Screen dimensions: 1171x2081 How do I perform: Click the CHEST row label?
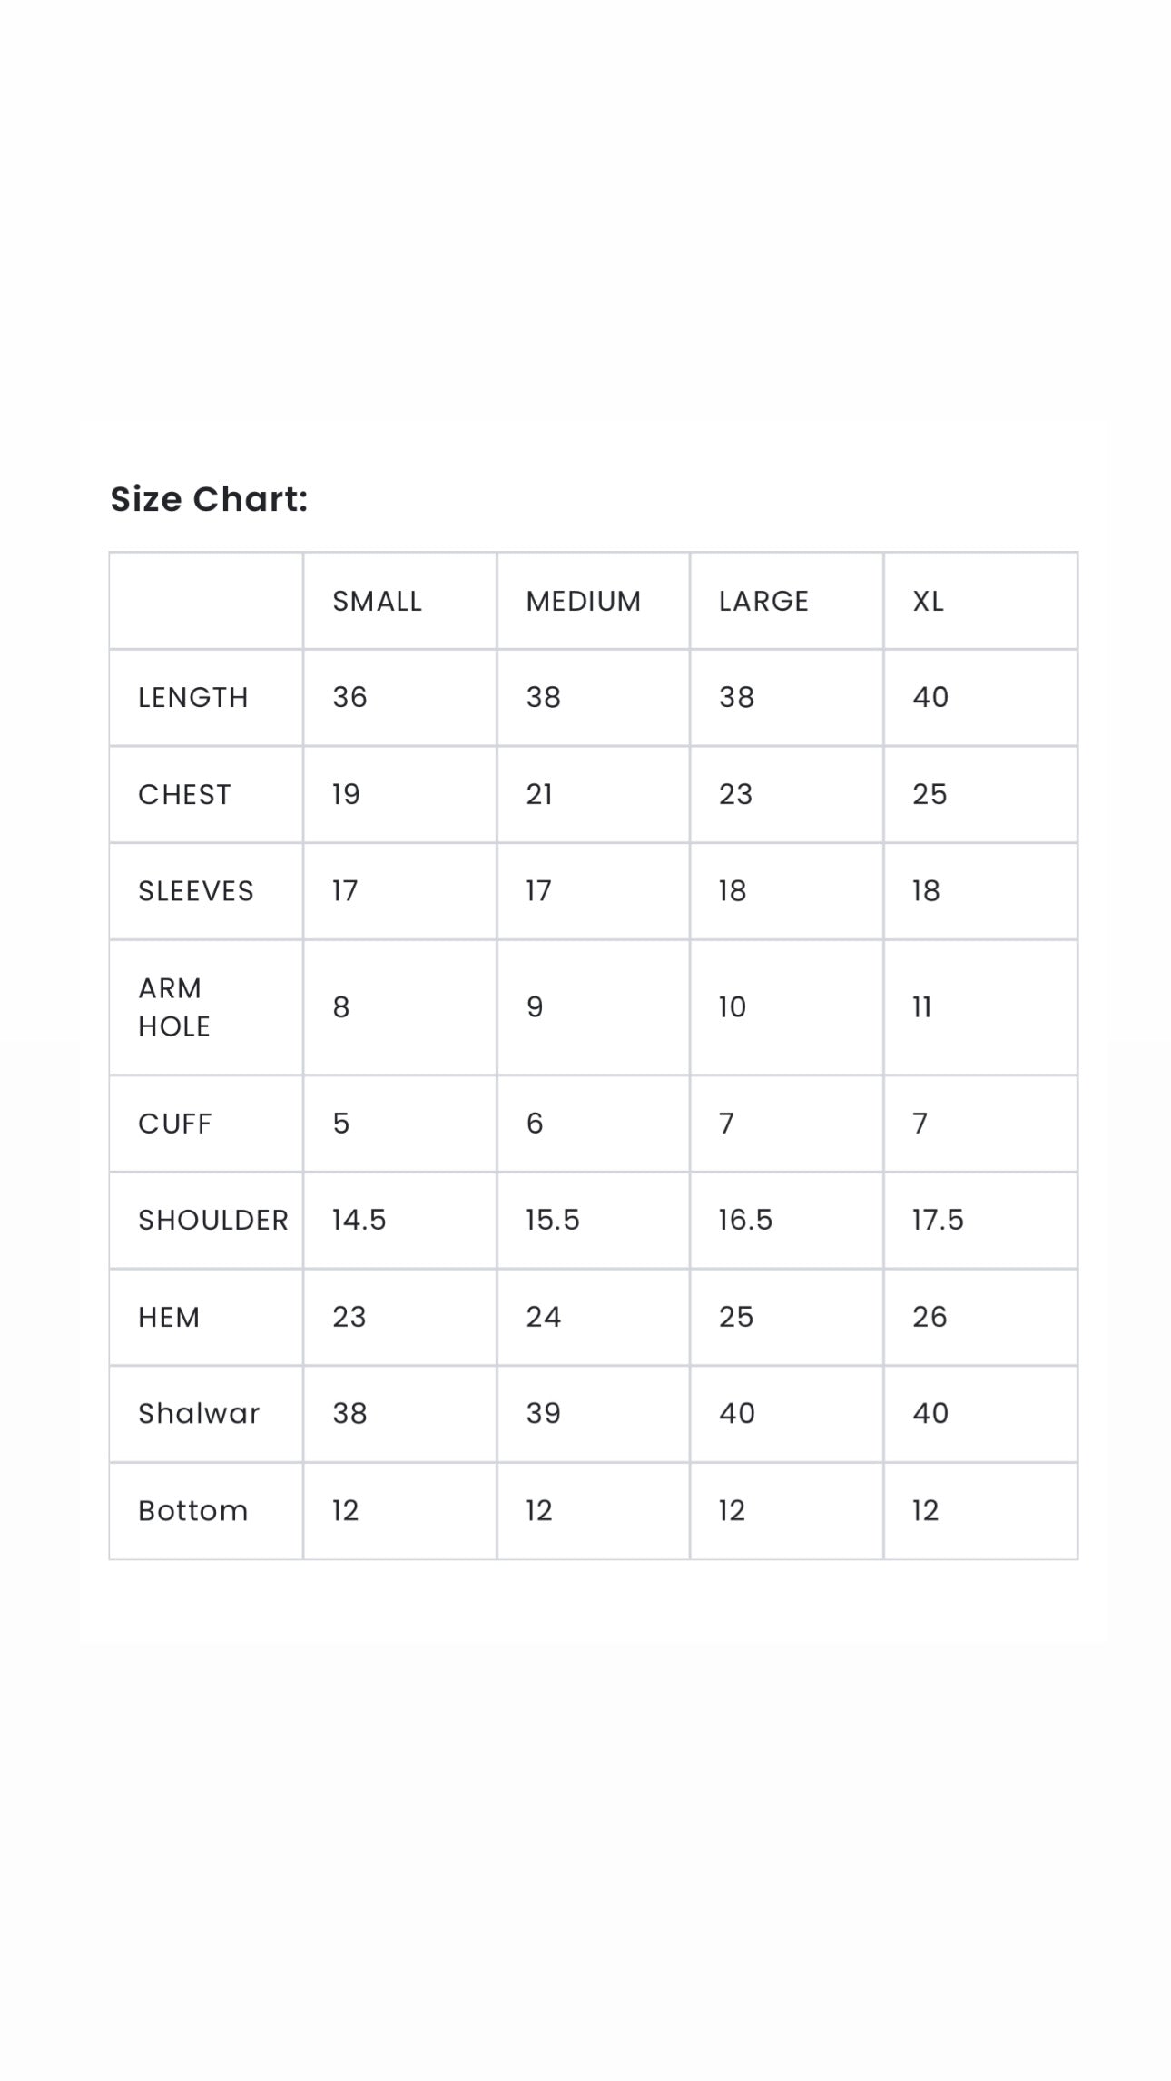pos(184,794)
